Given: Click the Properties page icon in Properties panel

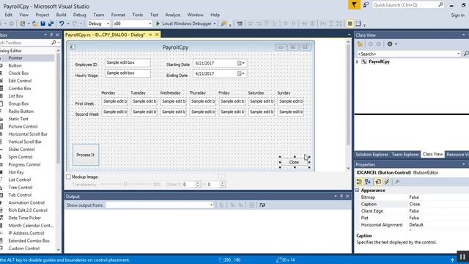Looking at the screenshot, I should [x=378, y=182].
